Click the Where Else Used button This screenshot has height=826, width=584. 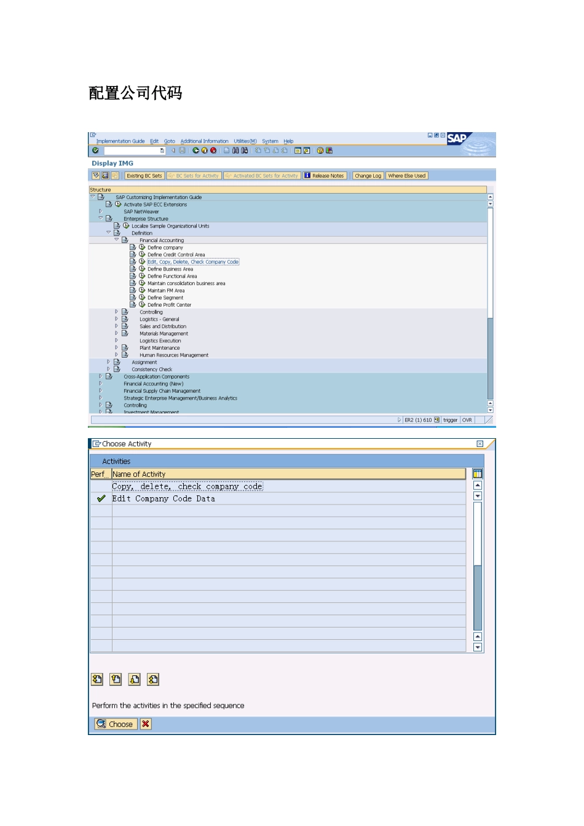(x=407, y=176)
